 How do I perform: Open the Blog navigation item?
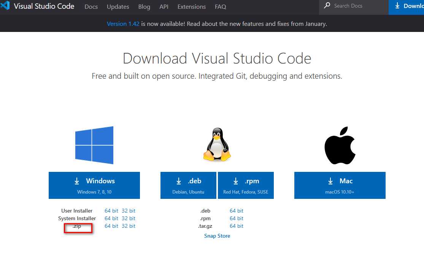click(x=144, y=7)
